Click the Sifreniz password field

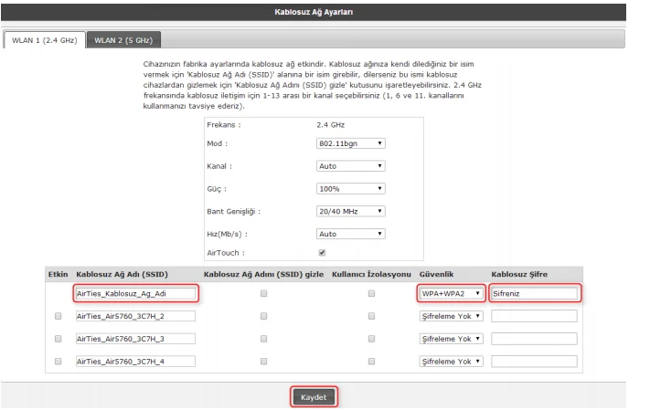tap(534, 294)
